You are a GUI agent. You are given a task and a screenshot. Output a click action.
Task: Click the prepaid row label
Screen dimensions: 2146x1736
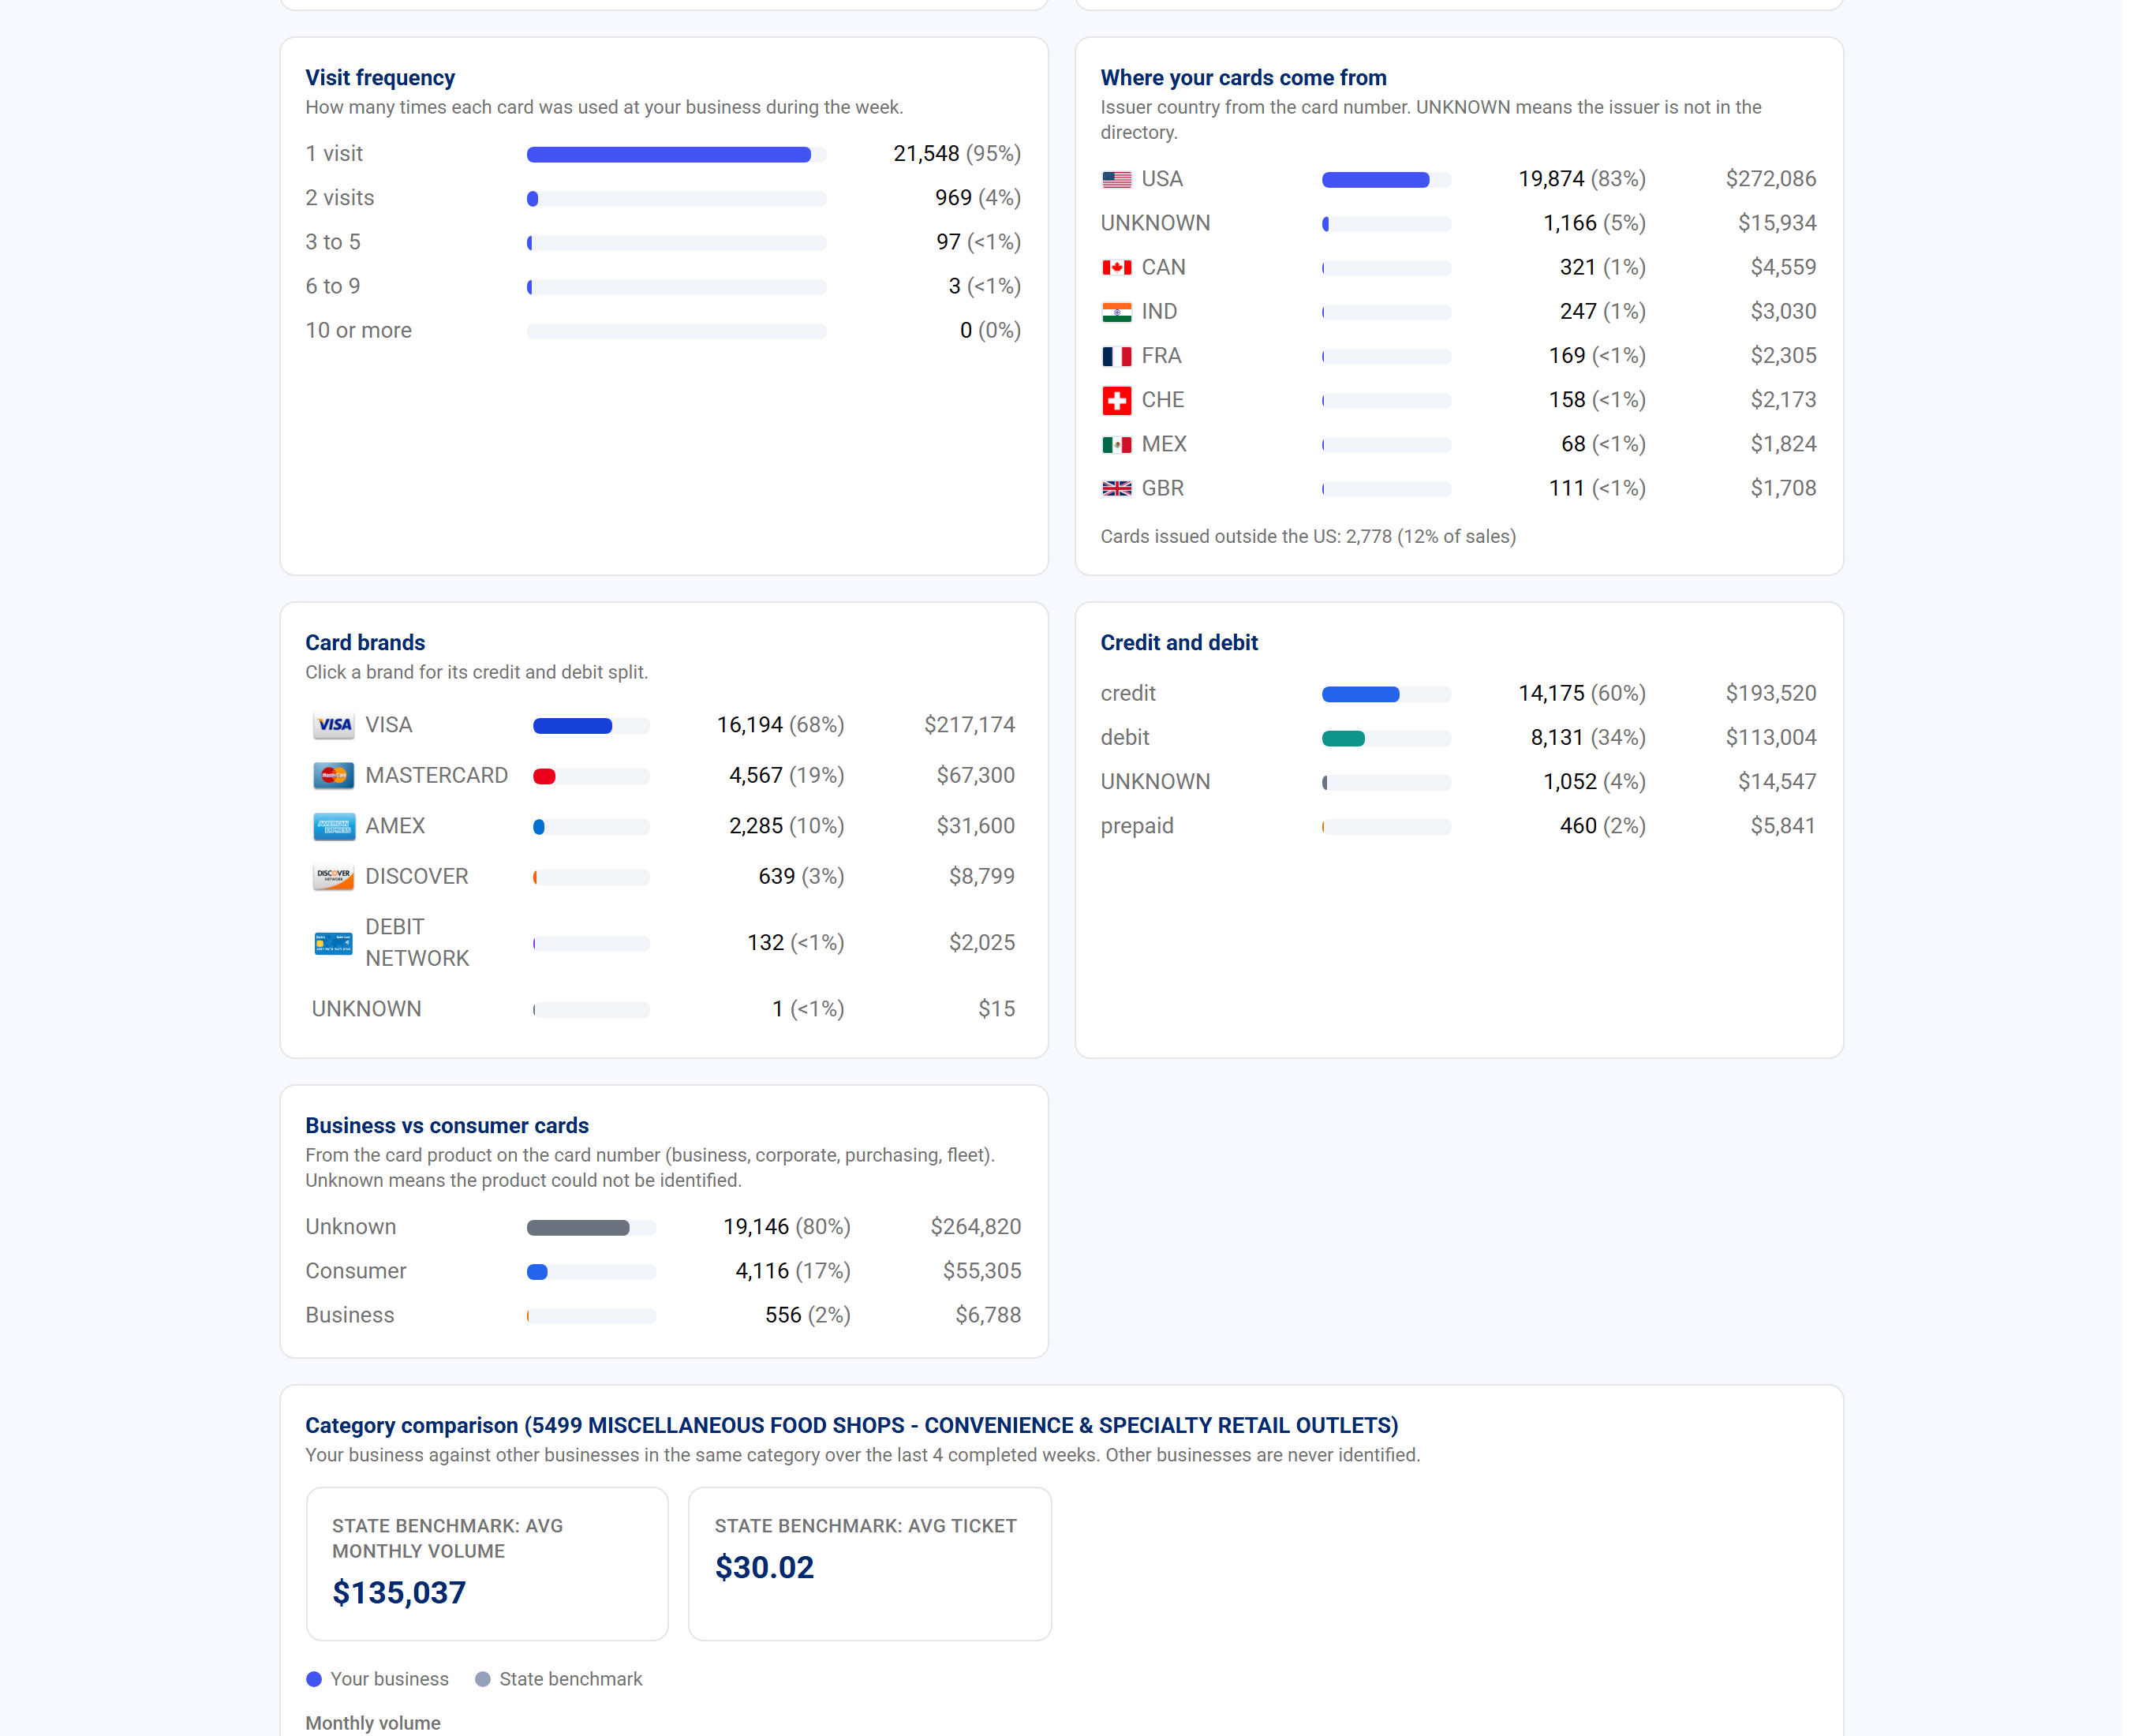tap(1137, 826)
